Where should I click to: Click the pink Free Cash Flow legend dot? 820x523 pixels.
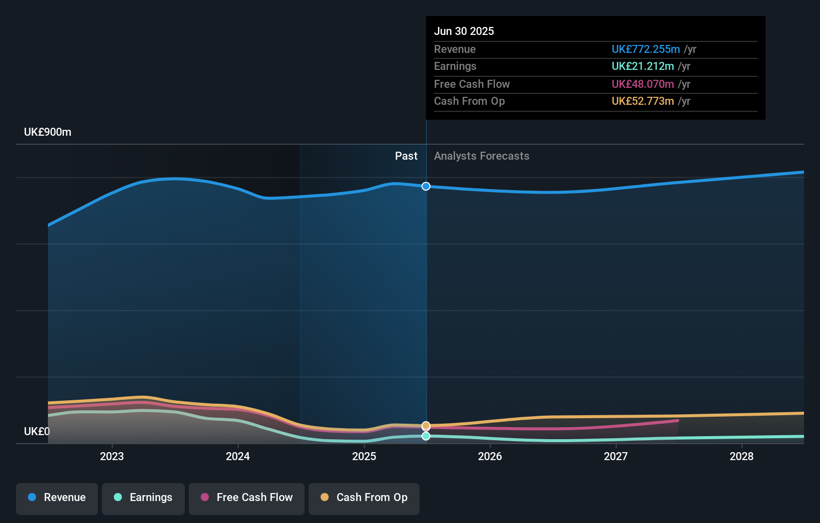click(205, 498)
